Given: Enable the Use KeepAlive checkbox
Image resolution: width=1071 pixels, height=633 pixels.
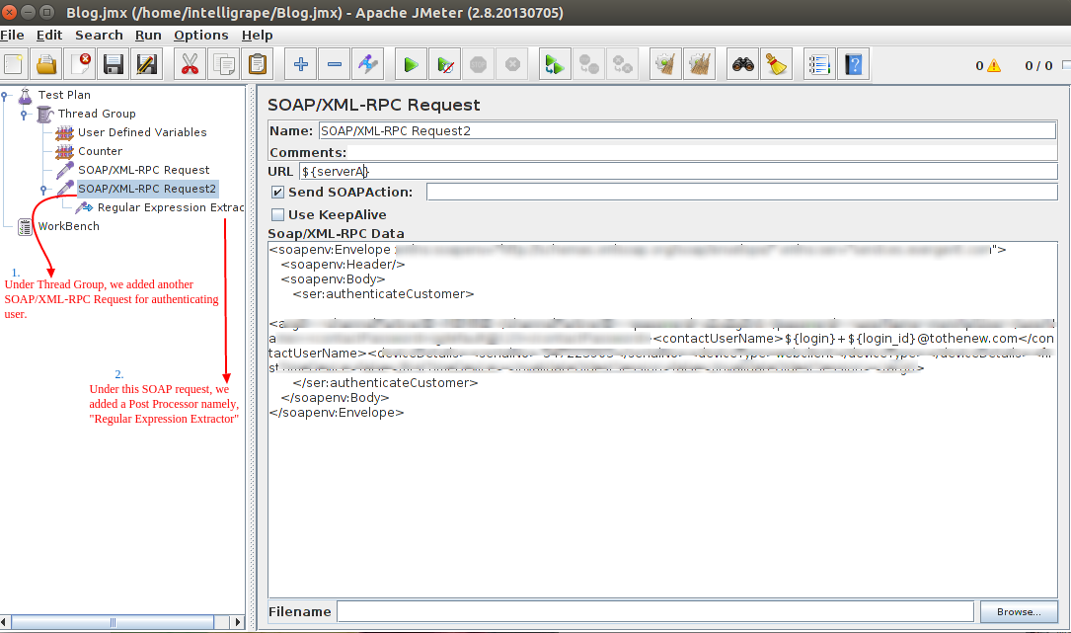Looking at the screenshot, I should click(277, 214).
